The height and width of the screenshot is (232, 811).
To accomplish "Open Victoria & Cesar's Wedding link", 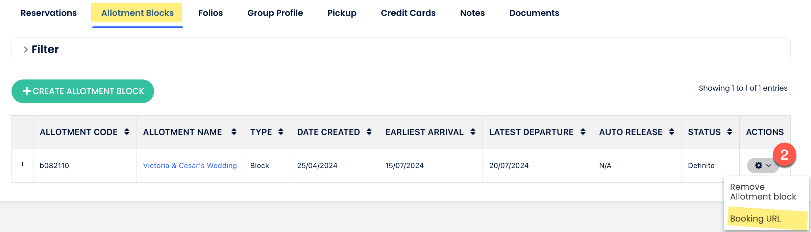I will coord(190,166).
